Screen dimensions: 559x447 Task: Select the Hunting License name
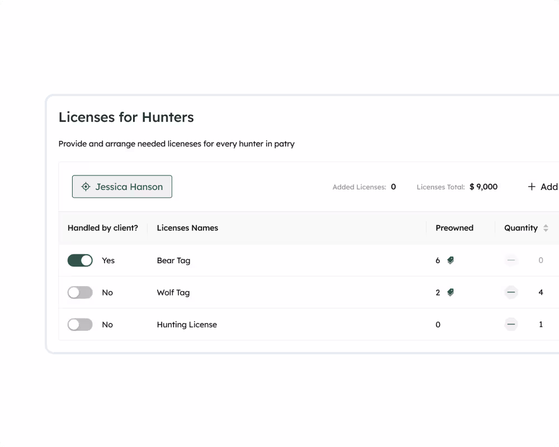coord(187,325)
